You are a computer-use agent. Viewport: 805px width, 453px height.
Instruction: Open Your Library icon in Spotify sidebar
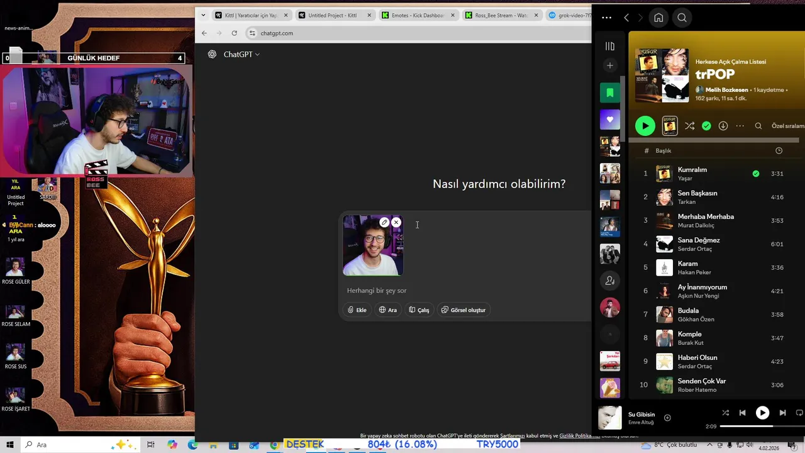(x=609, y=46)
